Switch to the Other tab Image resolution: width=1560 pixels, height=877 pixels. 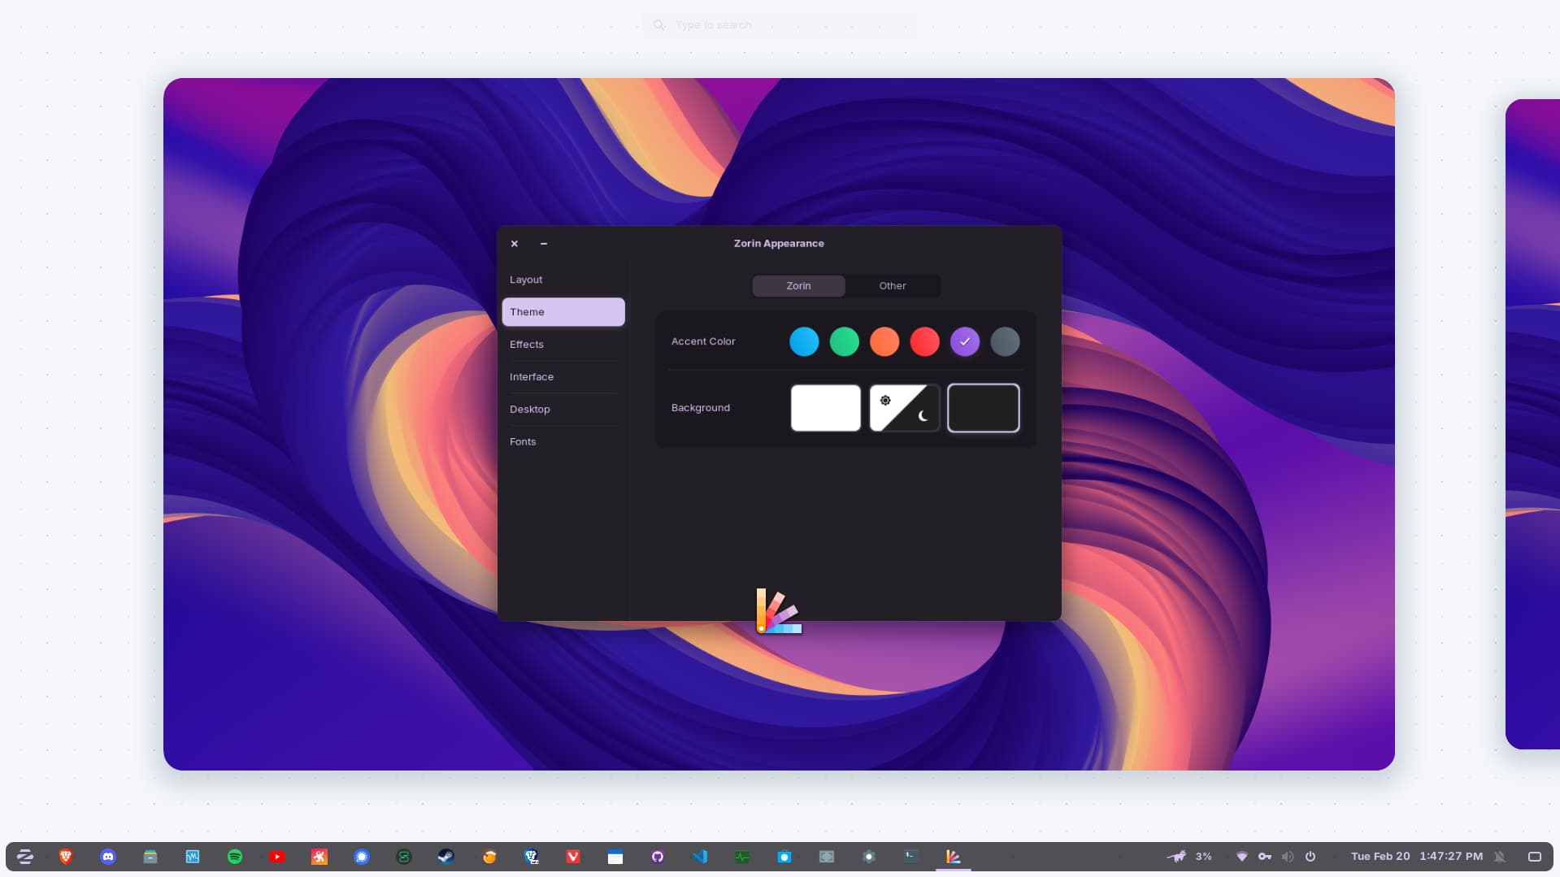[892, 286]
